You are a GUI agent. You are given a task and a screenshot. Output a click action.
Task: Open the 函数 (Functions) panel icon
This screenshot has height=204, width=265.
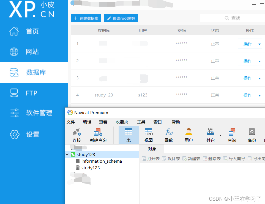pos(168,135)
